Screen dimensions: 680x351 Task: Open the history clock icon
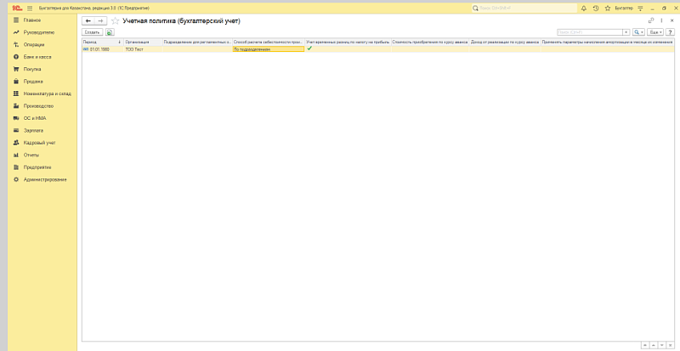594,7
